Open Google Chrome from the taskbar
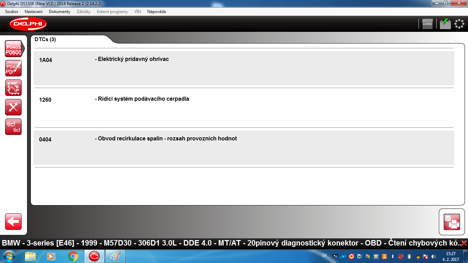Screen dimensions: 468x263 tap(73, 256)
